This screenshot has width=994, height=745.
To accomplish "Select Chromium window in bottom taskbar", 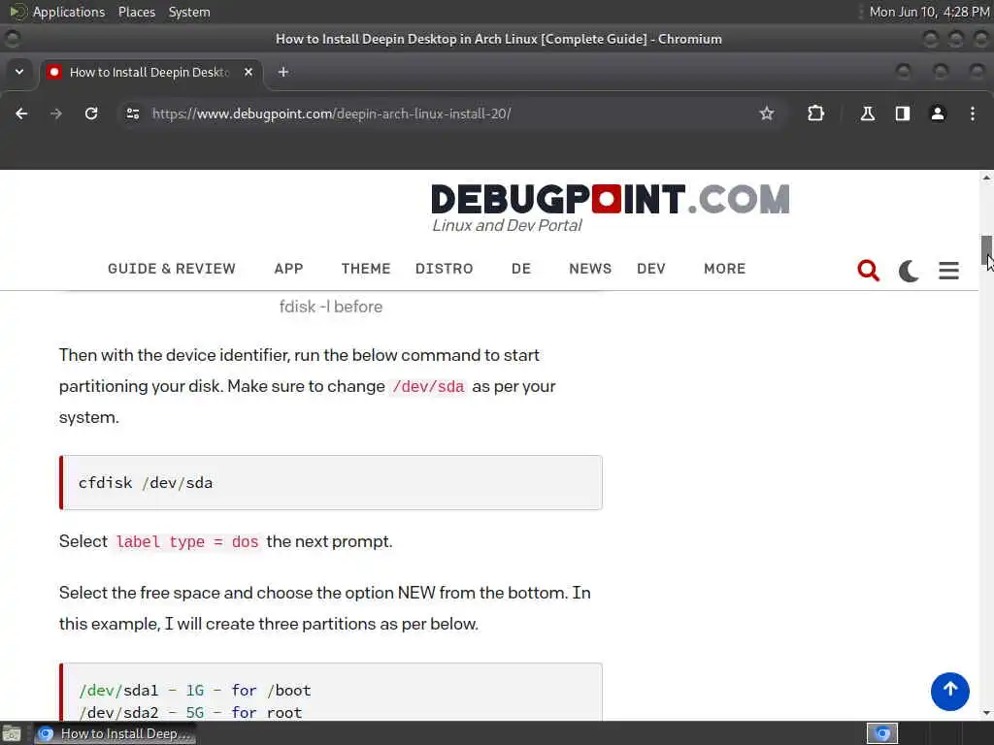I will click(115, 734).
